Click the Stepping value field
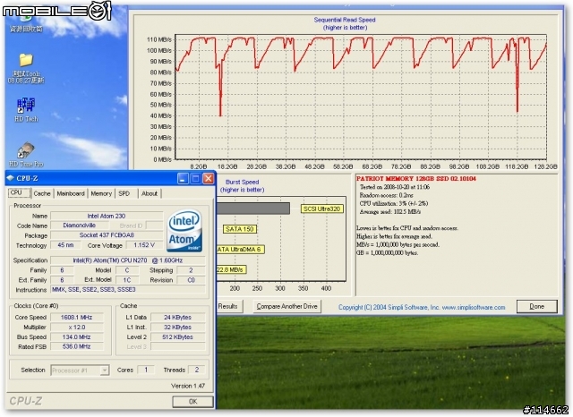Screen dimensions: 573x417 click(x=191, y=270)
